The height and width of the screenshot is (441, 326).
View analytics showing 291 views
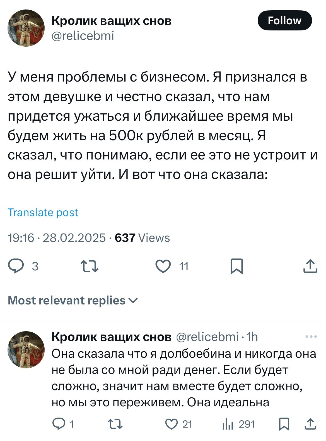pos(228,424)
